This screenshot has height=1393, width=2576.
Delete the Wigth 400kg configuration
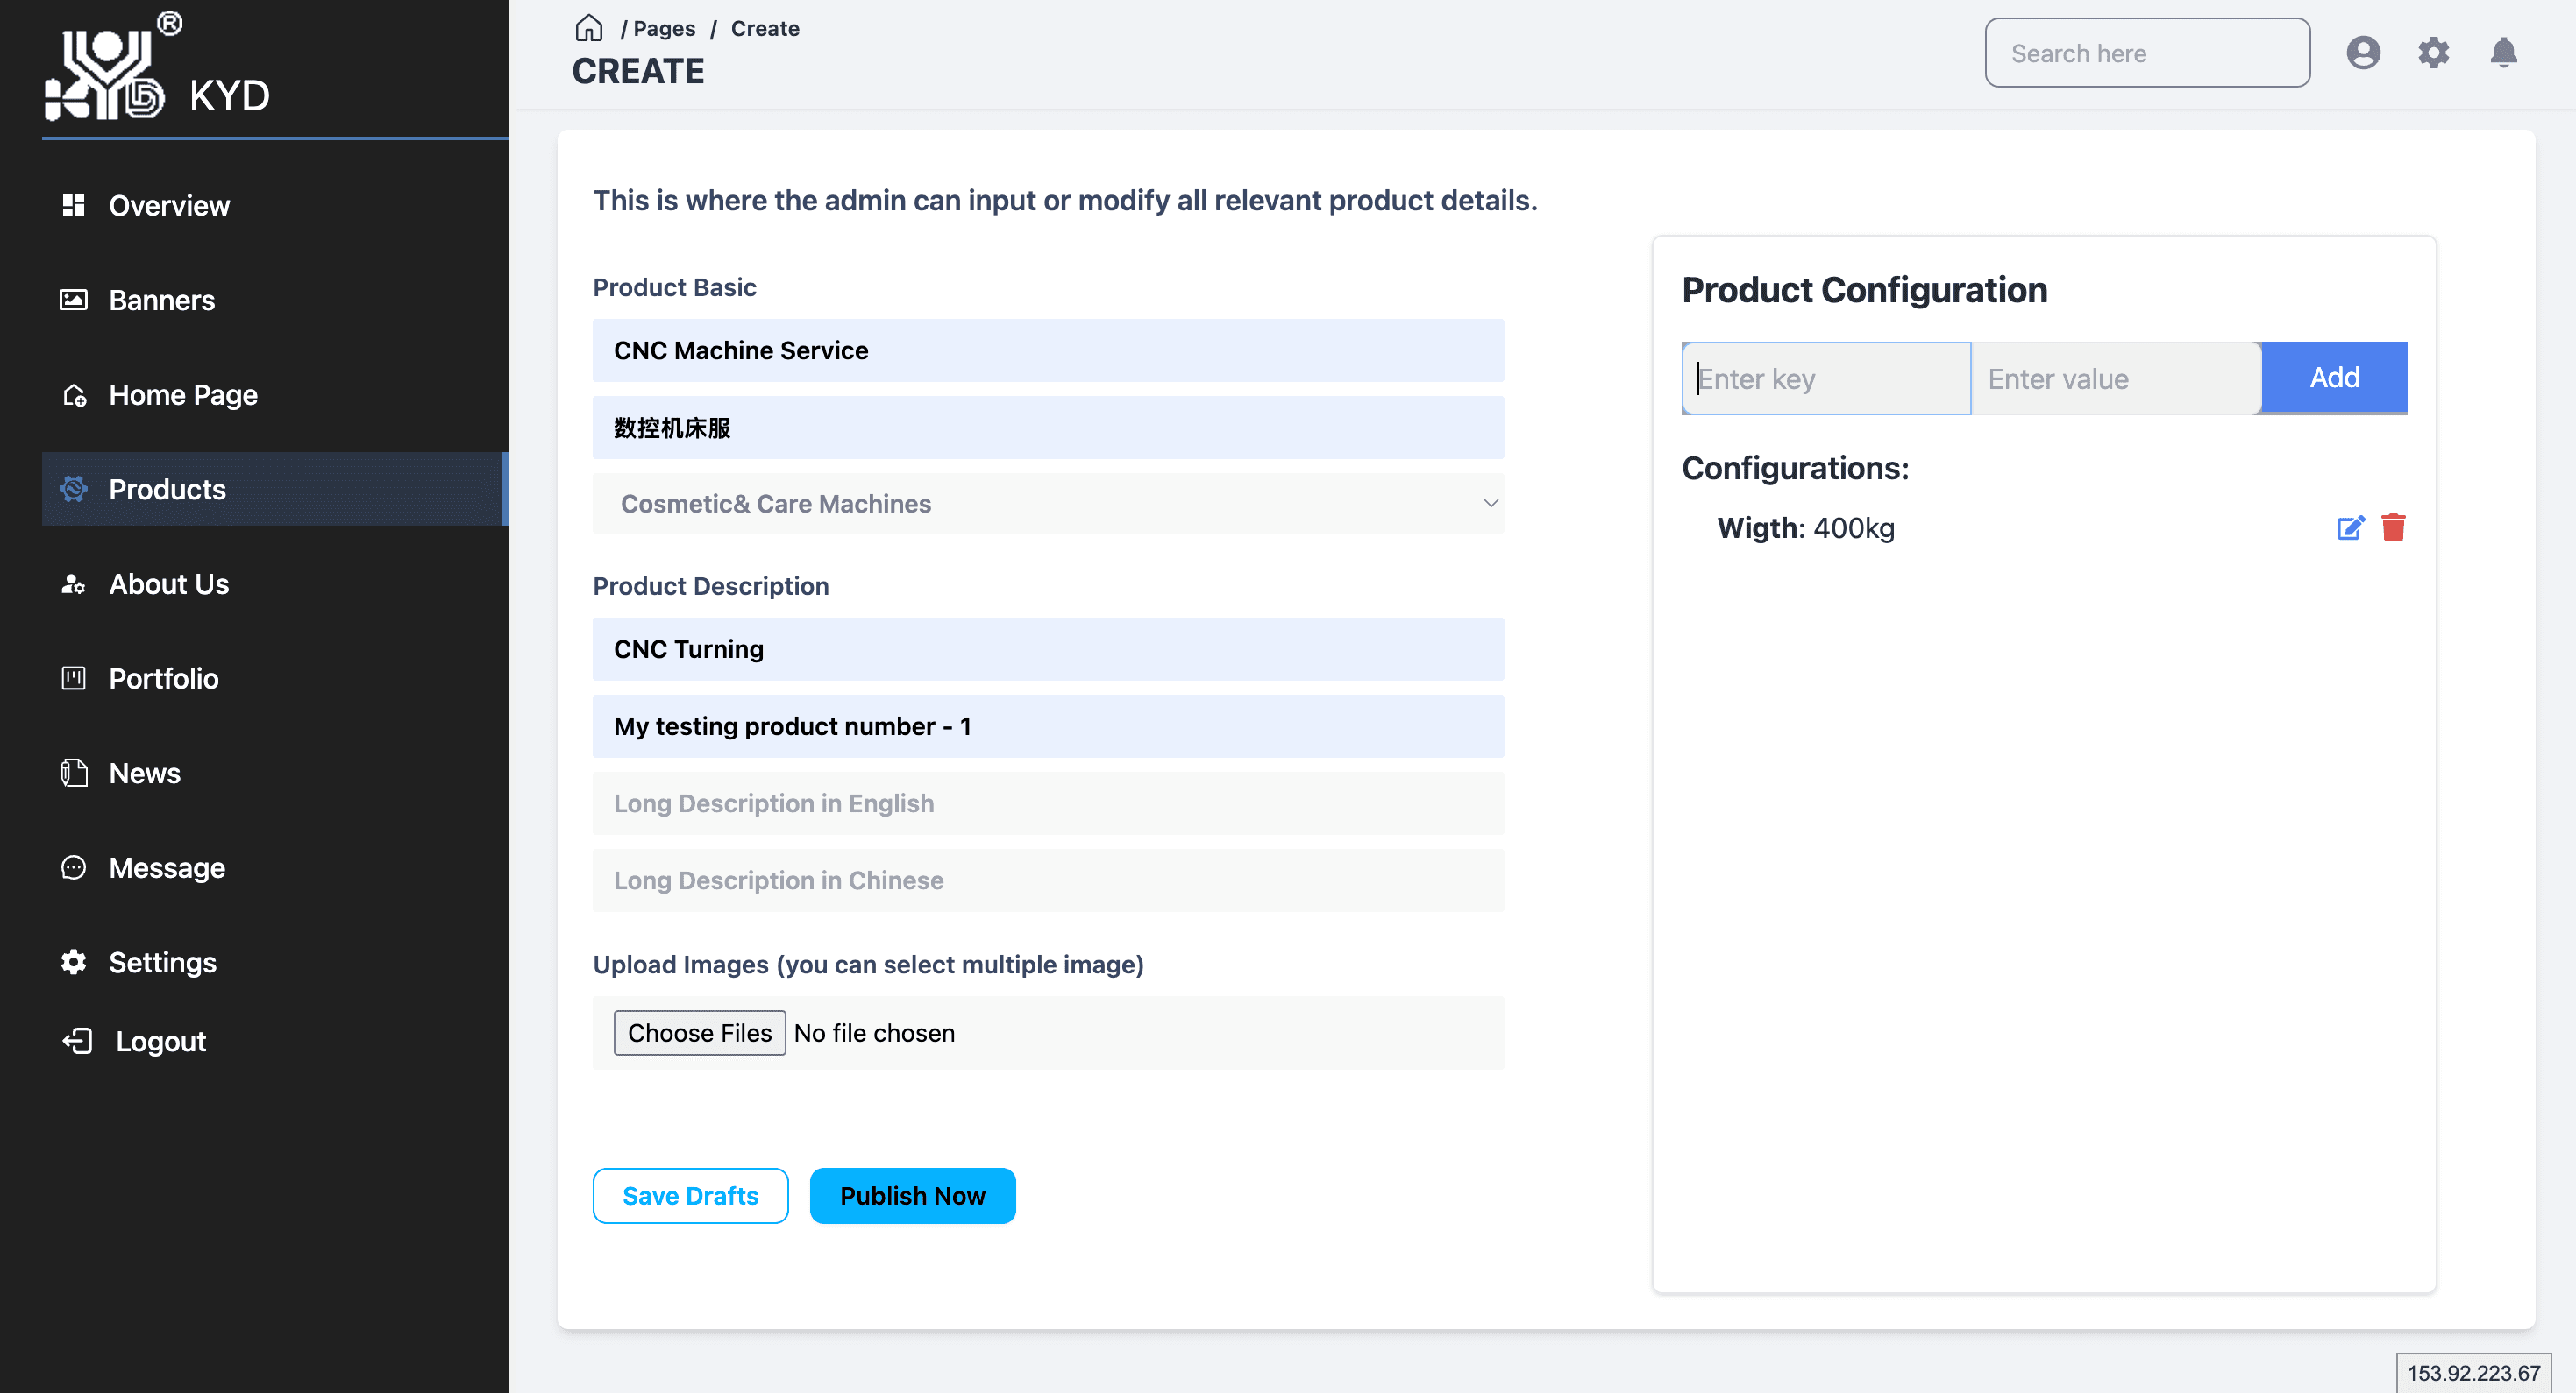click(x=2393, y=527)
